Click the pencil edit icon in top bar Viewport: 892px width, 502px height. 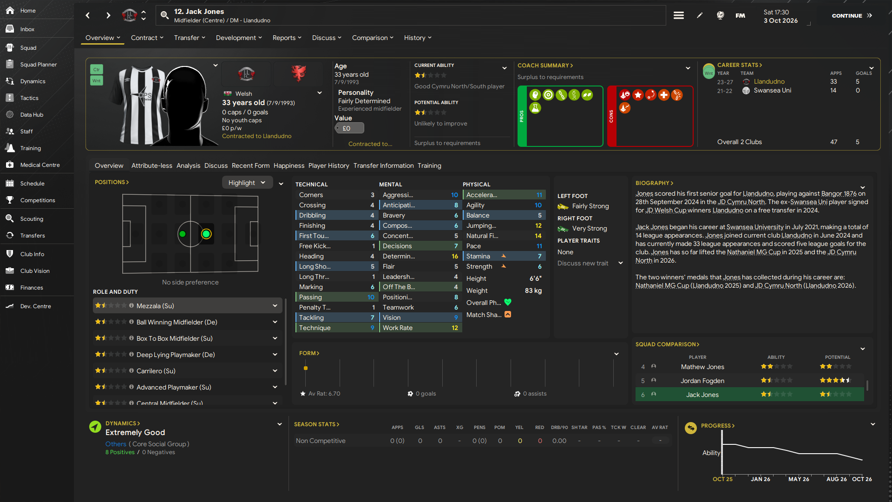700,15
